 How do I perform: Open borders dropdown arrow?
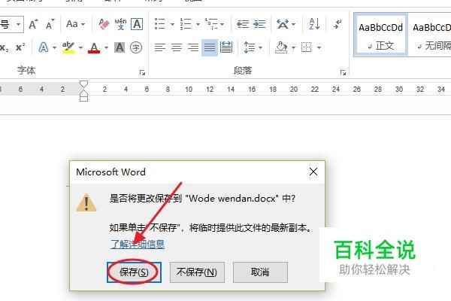(319, 47)
